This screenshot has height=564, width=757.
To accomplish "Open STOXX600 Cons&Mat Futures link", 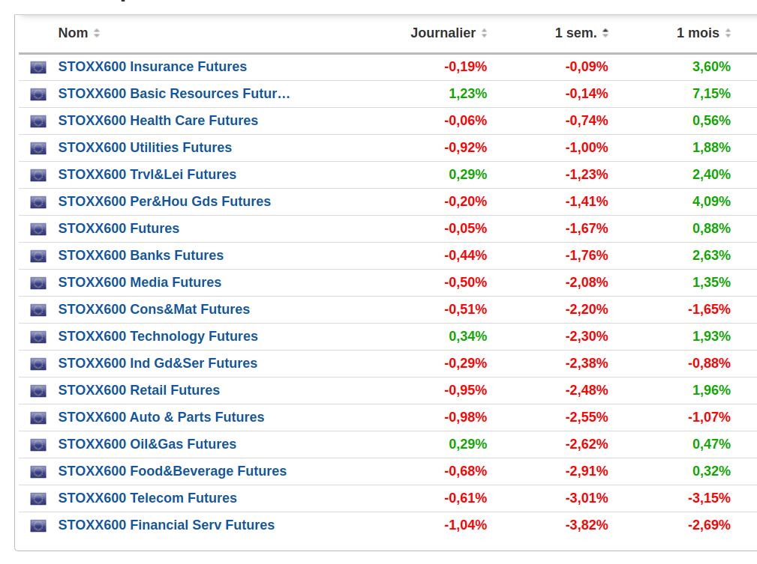I will 154,309.
